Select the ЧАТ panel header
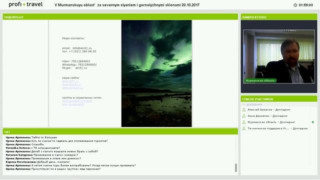This screenshot has height=180, width=320. pyautogui.click(x=120, y=131)
